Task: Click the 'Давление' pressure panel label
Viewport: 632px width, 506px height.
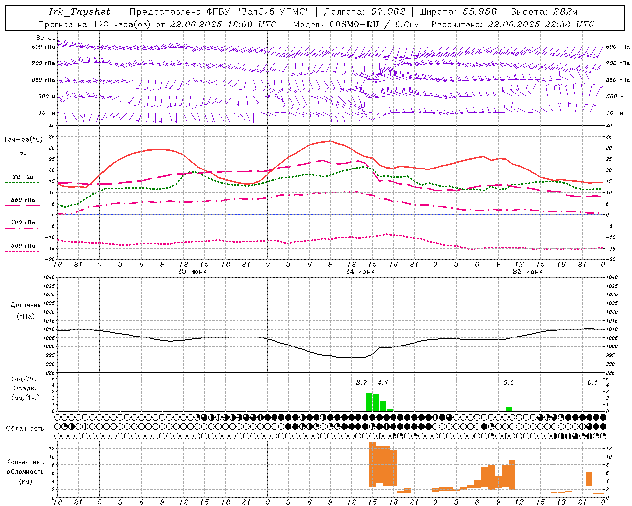Action: click(x=26, y=305)
